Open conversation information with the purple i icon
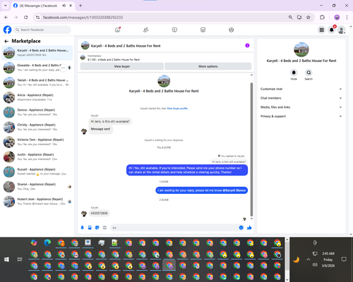 247,46
